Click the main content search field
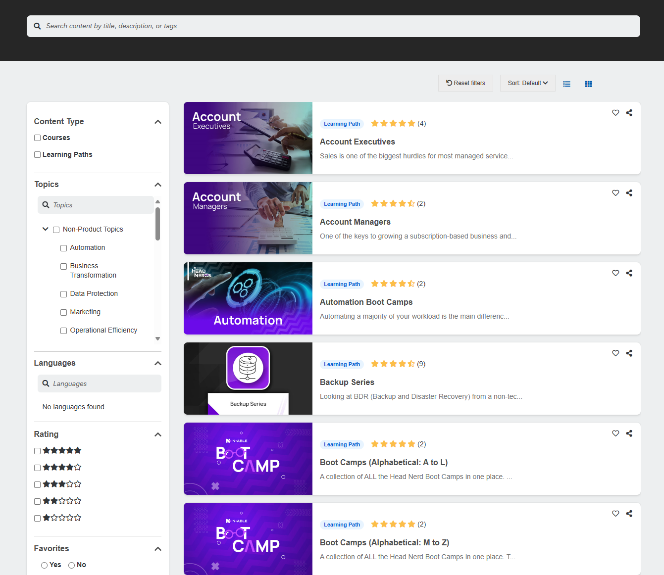 (333, 26)
